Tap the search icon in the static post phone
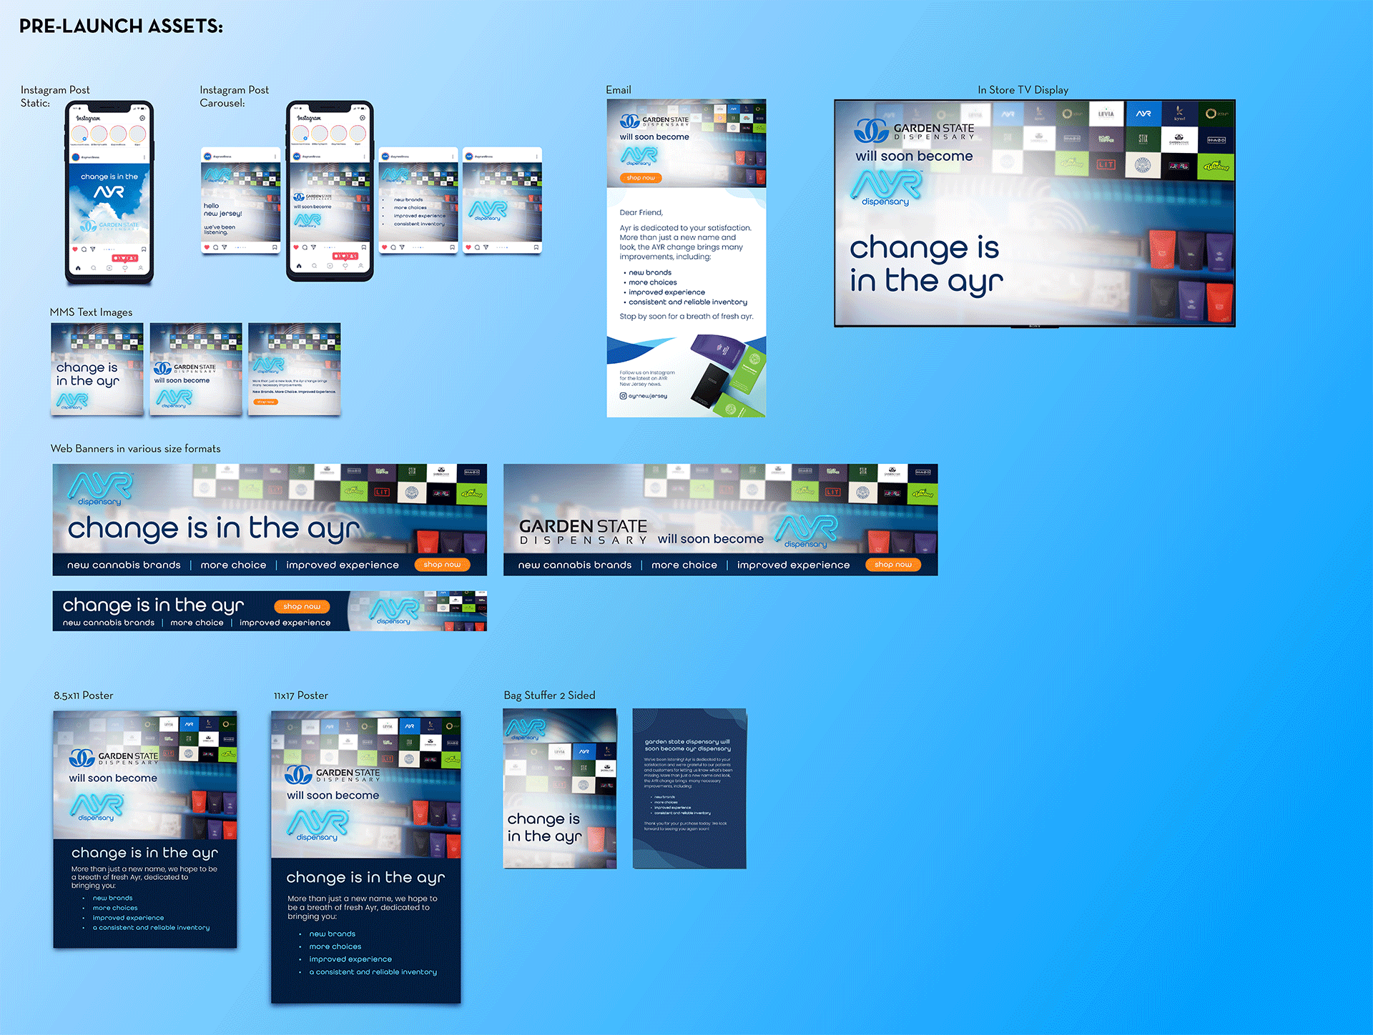The height and width of the screenshot is (1035, 1373). click(94, 268)
